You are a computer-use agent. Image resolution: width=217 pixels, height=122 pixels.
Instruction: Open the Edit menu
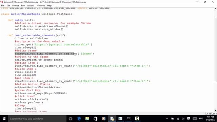pos(8,5)
